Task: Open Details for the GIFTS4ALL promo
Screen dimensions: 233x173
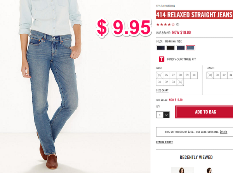Action: [x=224, y=132]
